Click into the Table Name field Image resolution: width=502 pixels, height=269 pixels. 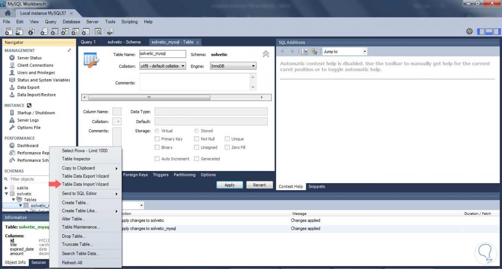click(162, 54)
